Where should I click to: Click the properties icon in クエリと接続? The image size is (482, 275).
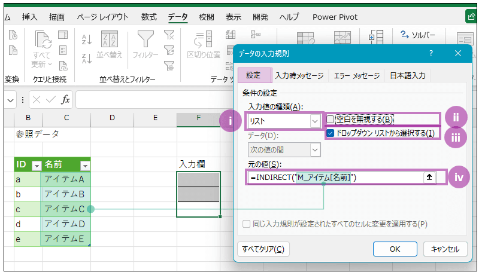[63, 50]
